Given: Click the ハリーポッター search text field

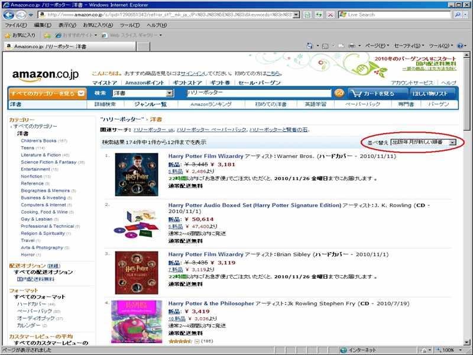Looking at the screenshot, I should coord(259,93).
